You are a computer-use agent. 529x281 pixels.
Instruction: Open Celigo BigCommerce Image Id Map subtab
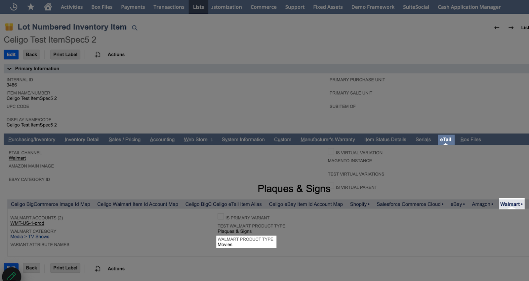(50, 204)
